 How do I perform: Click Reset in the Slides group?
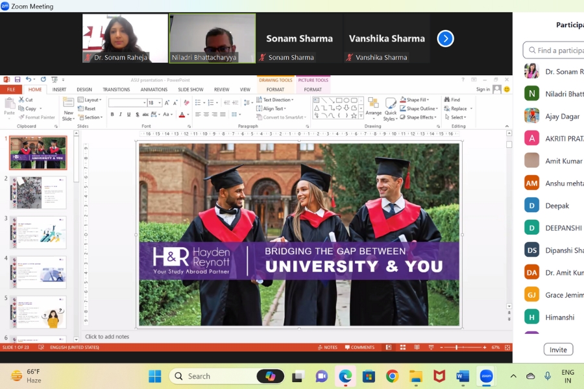tap(87, 109)
